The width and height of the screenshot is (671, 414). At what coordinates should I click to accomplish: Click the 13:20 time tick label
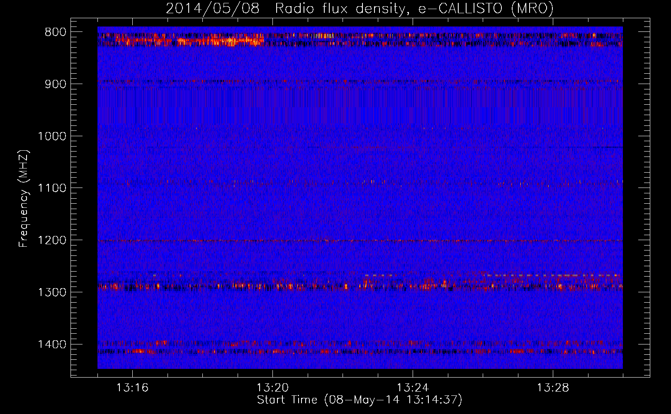coord(272,388)
